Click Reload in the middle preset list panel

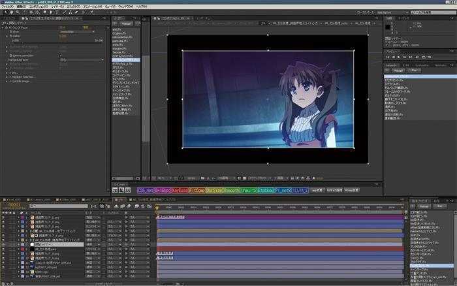(x=127, y=24)
